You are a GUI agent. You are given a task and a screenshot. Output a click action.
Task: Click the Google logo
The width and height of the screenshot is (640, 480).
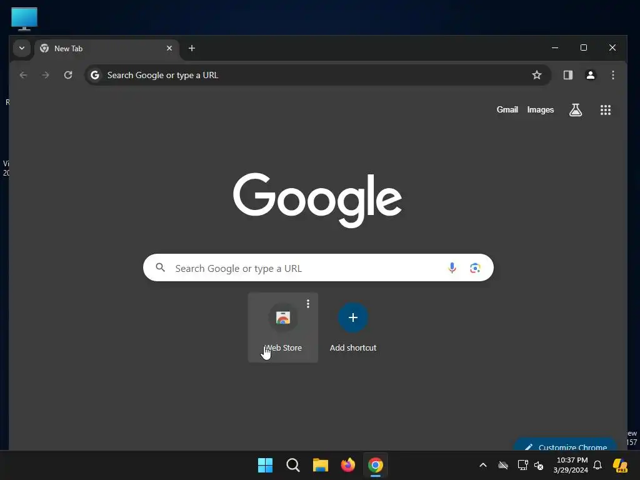click(317, 200)
